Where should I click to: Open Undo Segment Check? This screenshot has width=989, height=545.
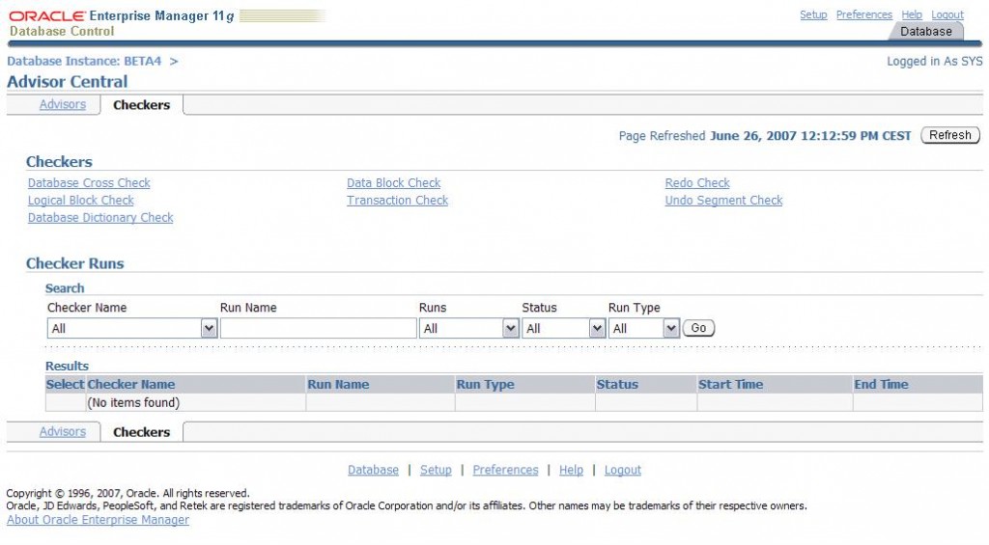pyautogui.click(x=723, y=201)
